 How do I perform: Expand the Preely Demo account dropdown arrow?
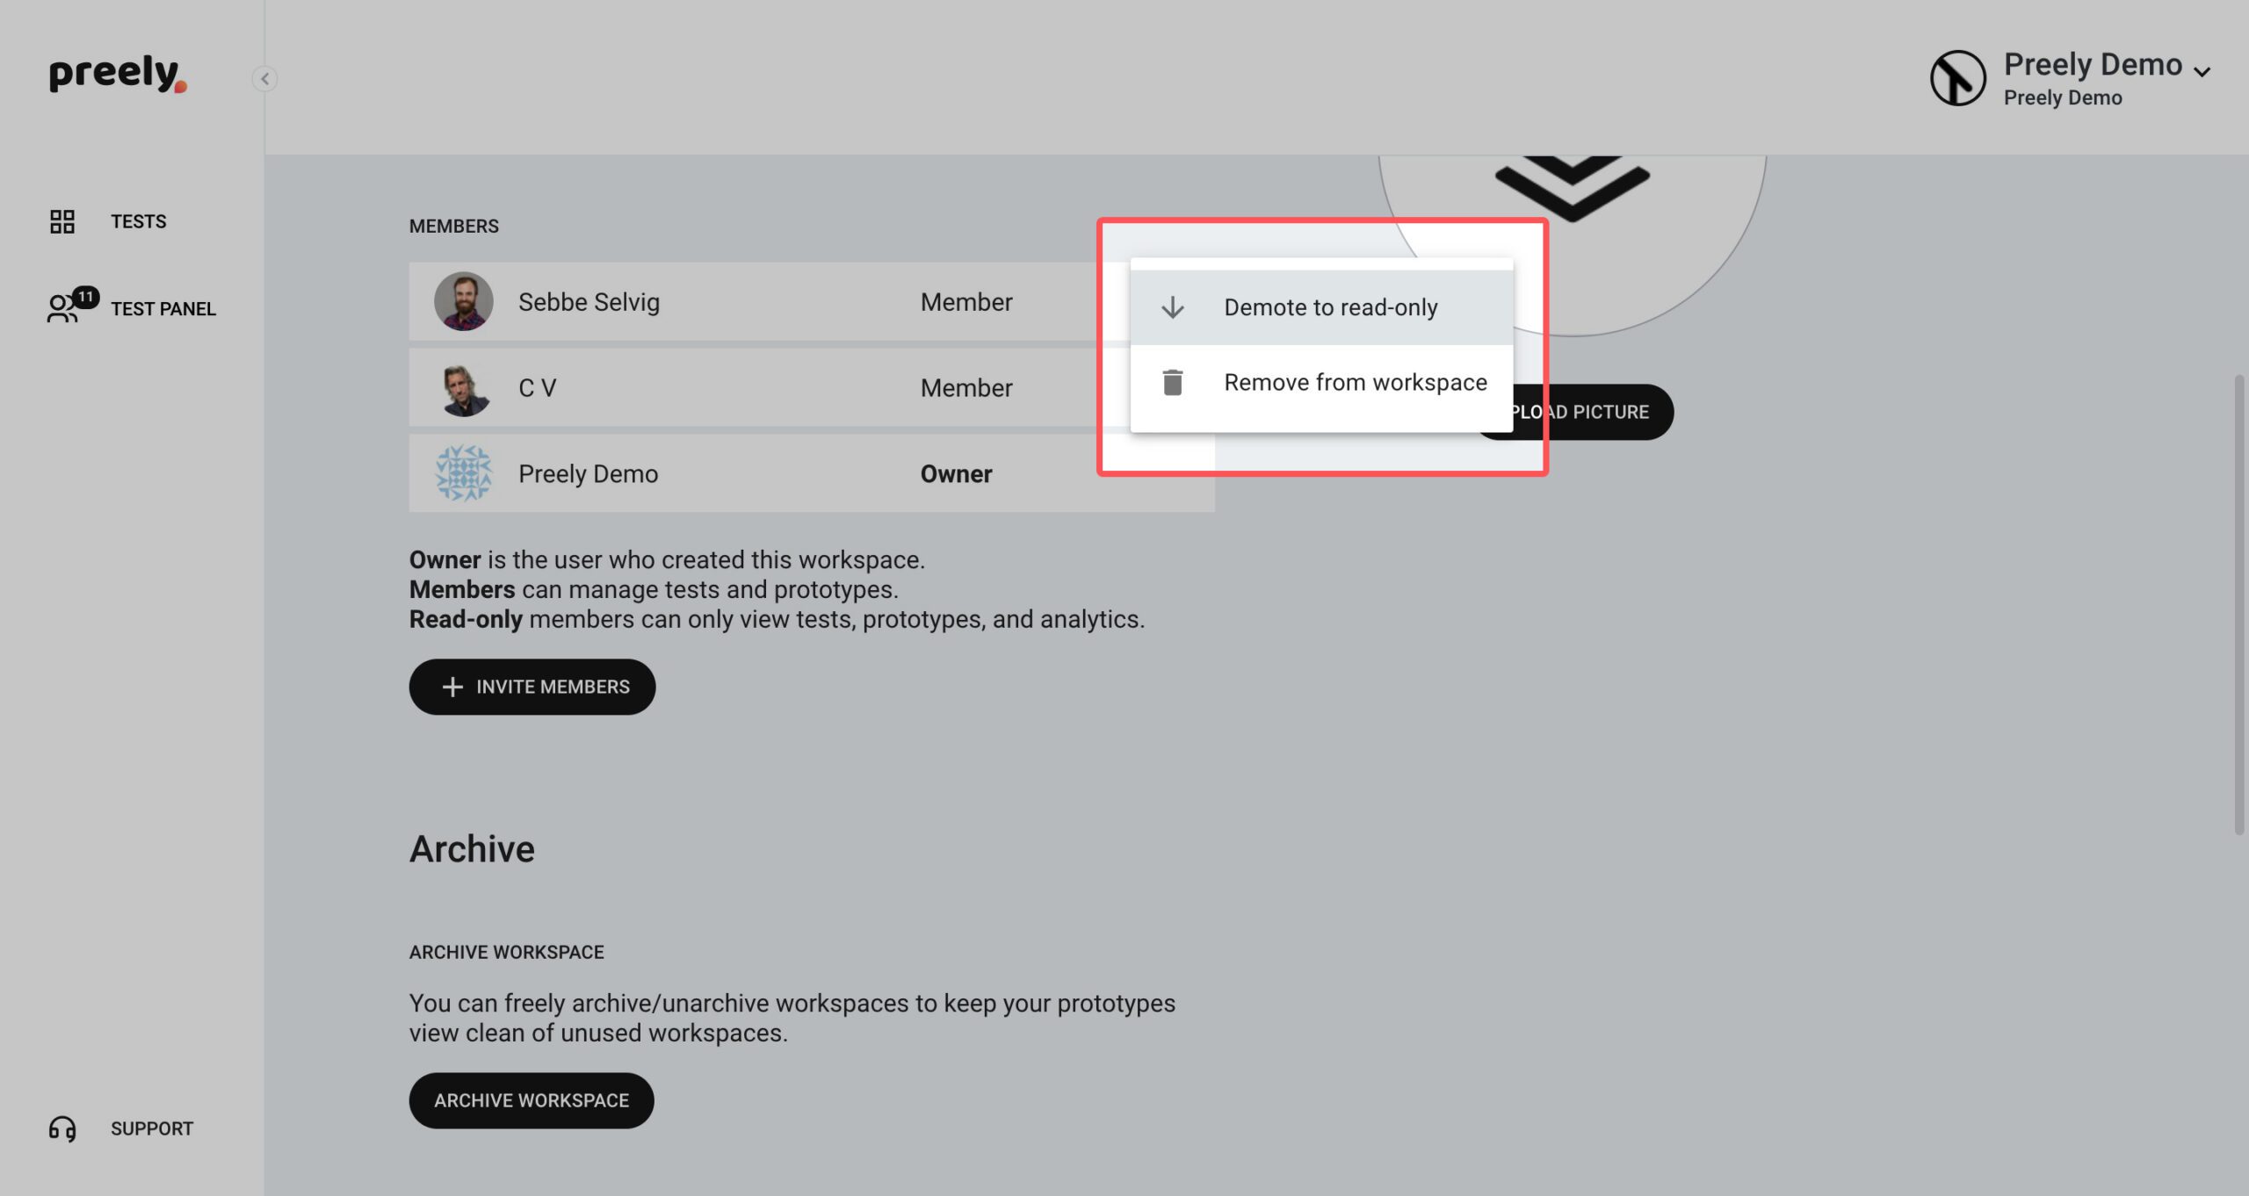[2202, 71]
